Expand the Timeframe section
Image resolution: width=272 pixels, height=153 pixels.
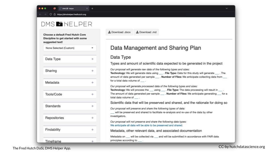70,140
